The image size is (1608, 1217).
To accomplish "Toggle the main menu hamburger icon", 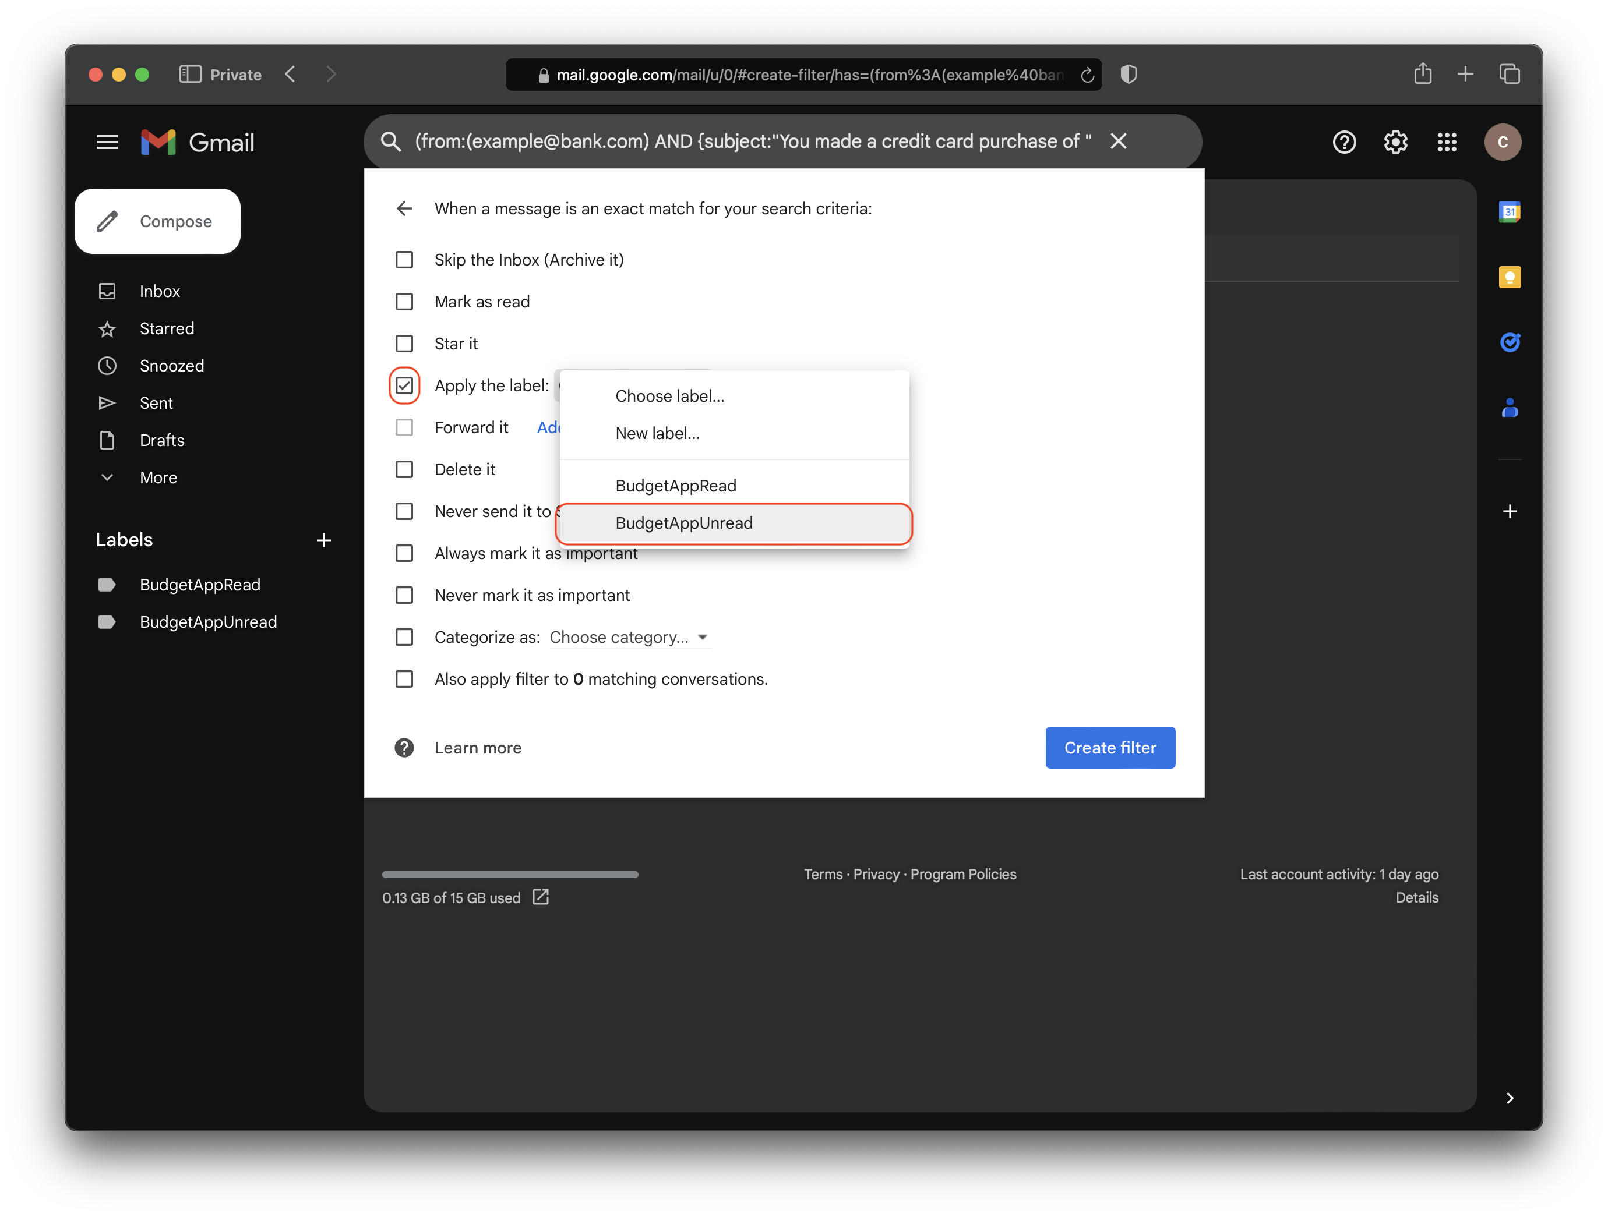I will click(x=107, y=141).
